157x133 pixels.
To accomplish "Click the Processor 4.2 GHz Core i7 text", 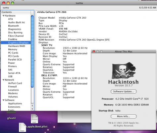I will click(132, 99).
